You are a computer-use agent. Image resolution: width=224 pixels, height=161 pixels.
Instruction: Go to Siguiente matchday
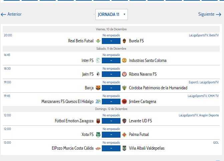[210, 14]
